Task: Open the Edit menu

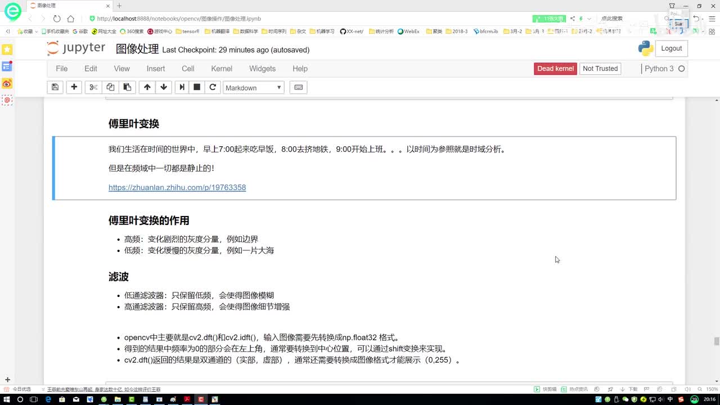Action: tap(91, 69)
